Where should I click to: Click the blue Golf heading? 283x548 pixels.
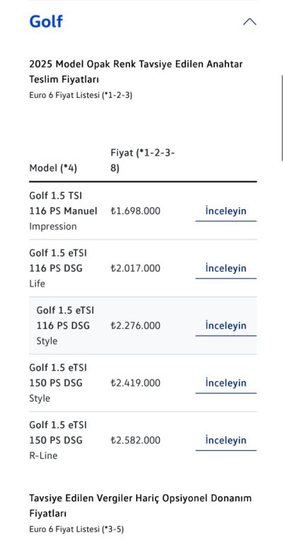(46, 21)
